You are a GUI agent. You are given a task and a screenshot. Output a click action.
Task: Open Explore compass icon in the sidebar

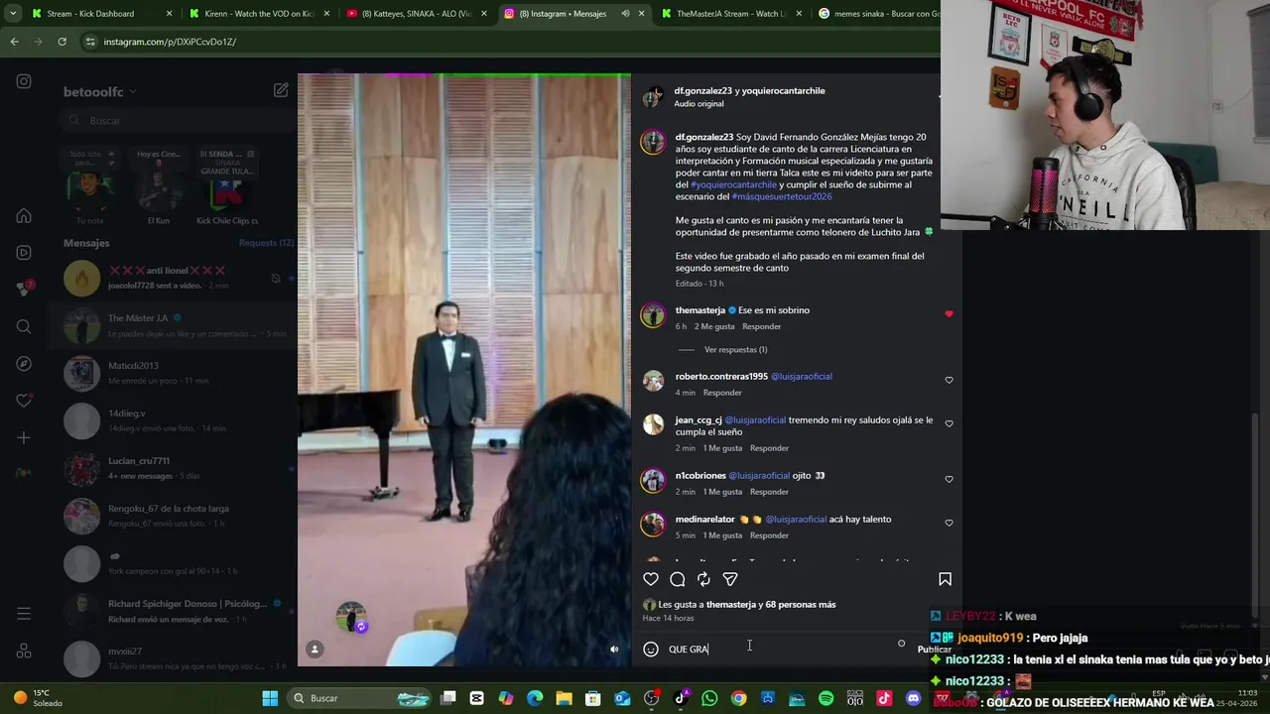[24, 364]
